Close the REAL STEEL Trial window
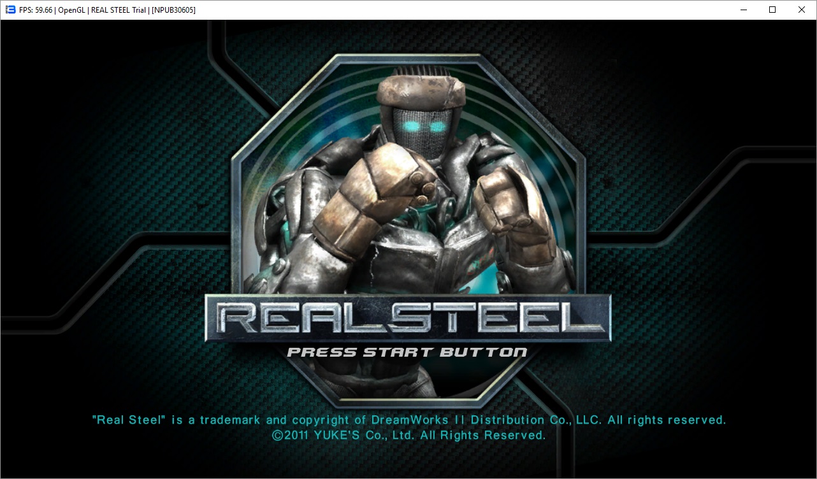The height and width of the screenshot is (479, 817). click(x=802, y=10)
